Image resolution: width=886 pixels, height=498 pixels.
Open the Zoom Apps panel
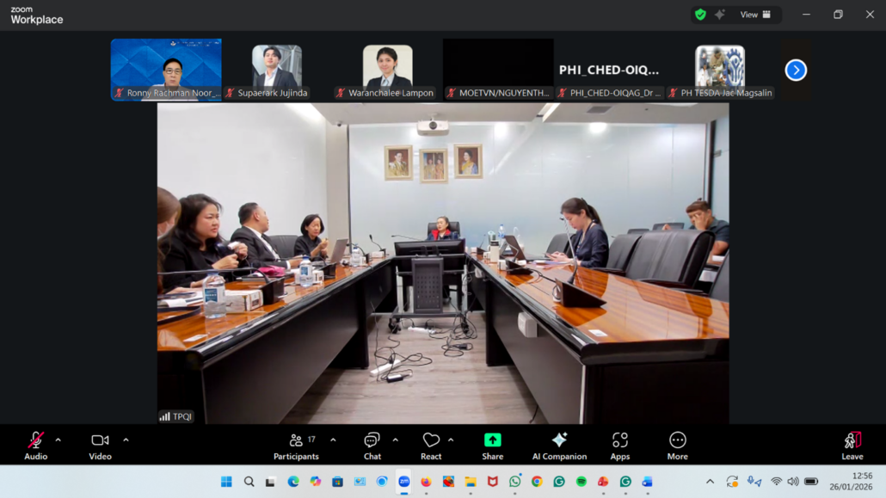[x=619, y=445]
